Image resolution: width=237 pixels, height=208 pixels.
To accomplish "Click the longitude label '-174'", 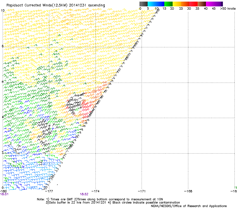I will point(95,191).
